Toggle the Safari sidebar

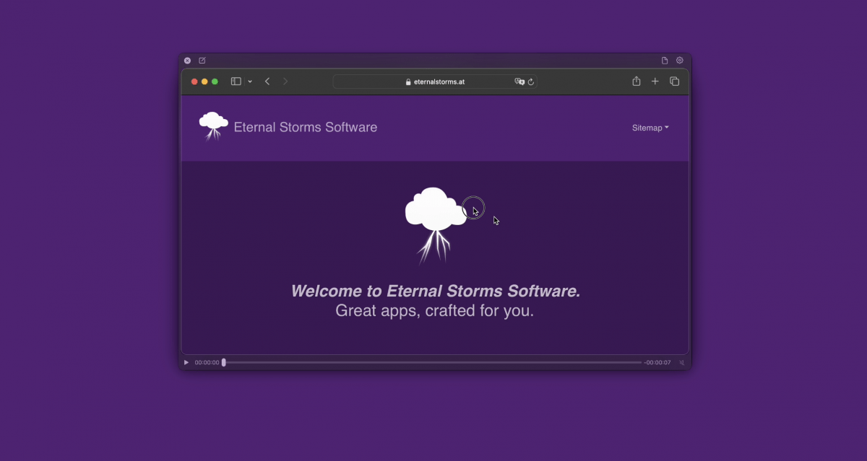coord(236,82)
